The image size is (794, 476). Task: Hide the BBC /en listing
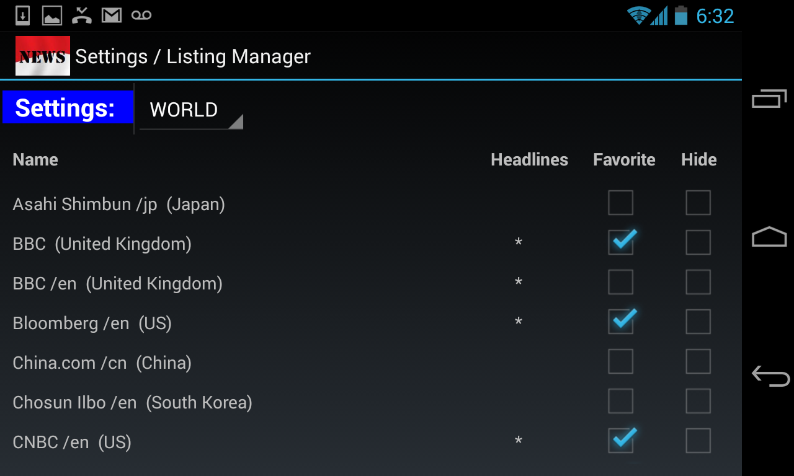698,282
